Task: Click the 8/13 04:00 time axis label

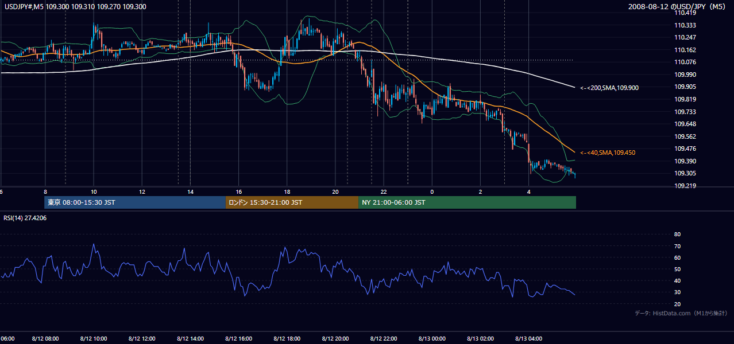Action: (x=529, y=339)
